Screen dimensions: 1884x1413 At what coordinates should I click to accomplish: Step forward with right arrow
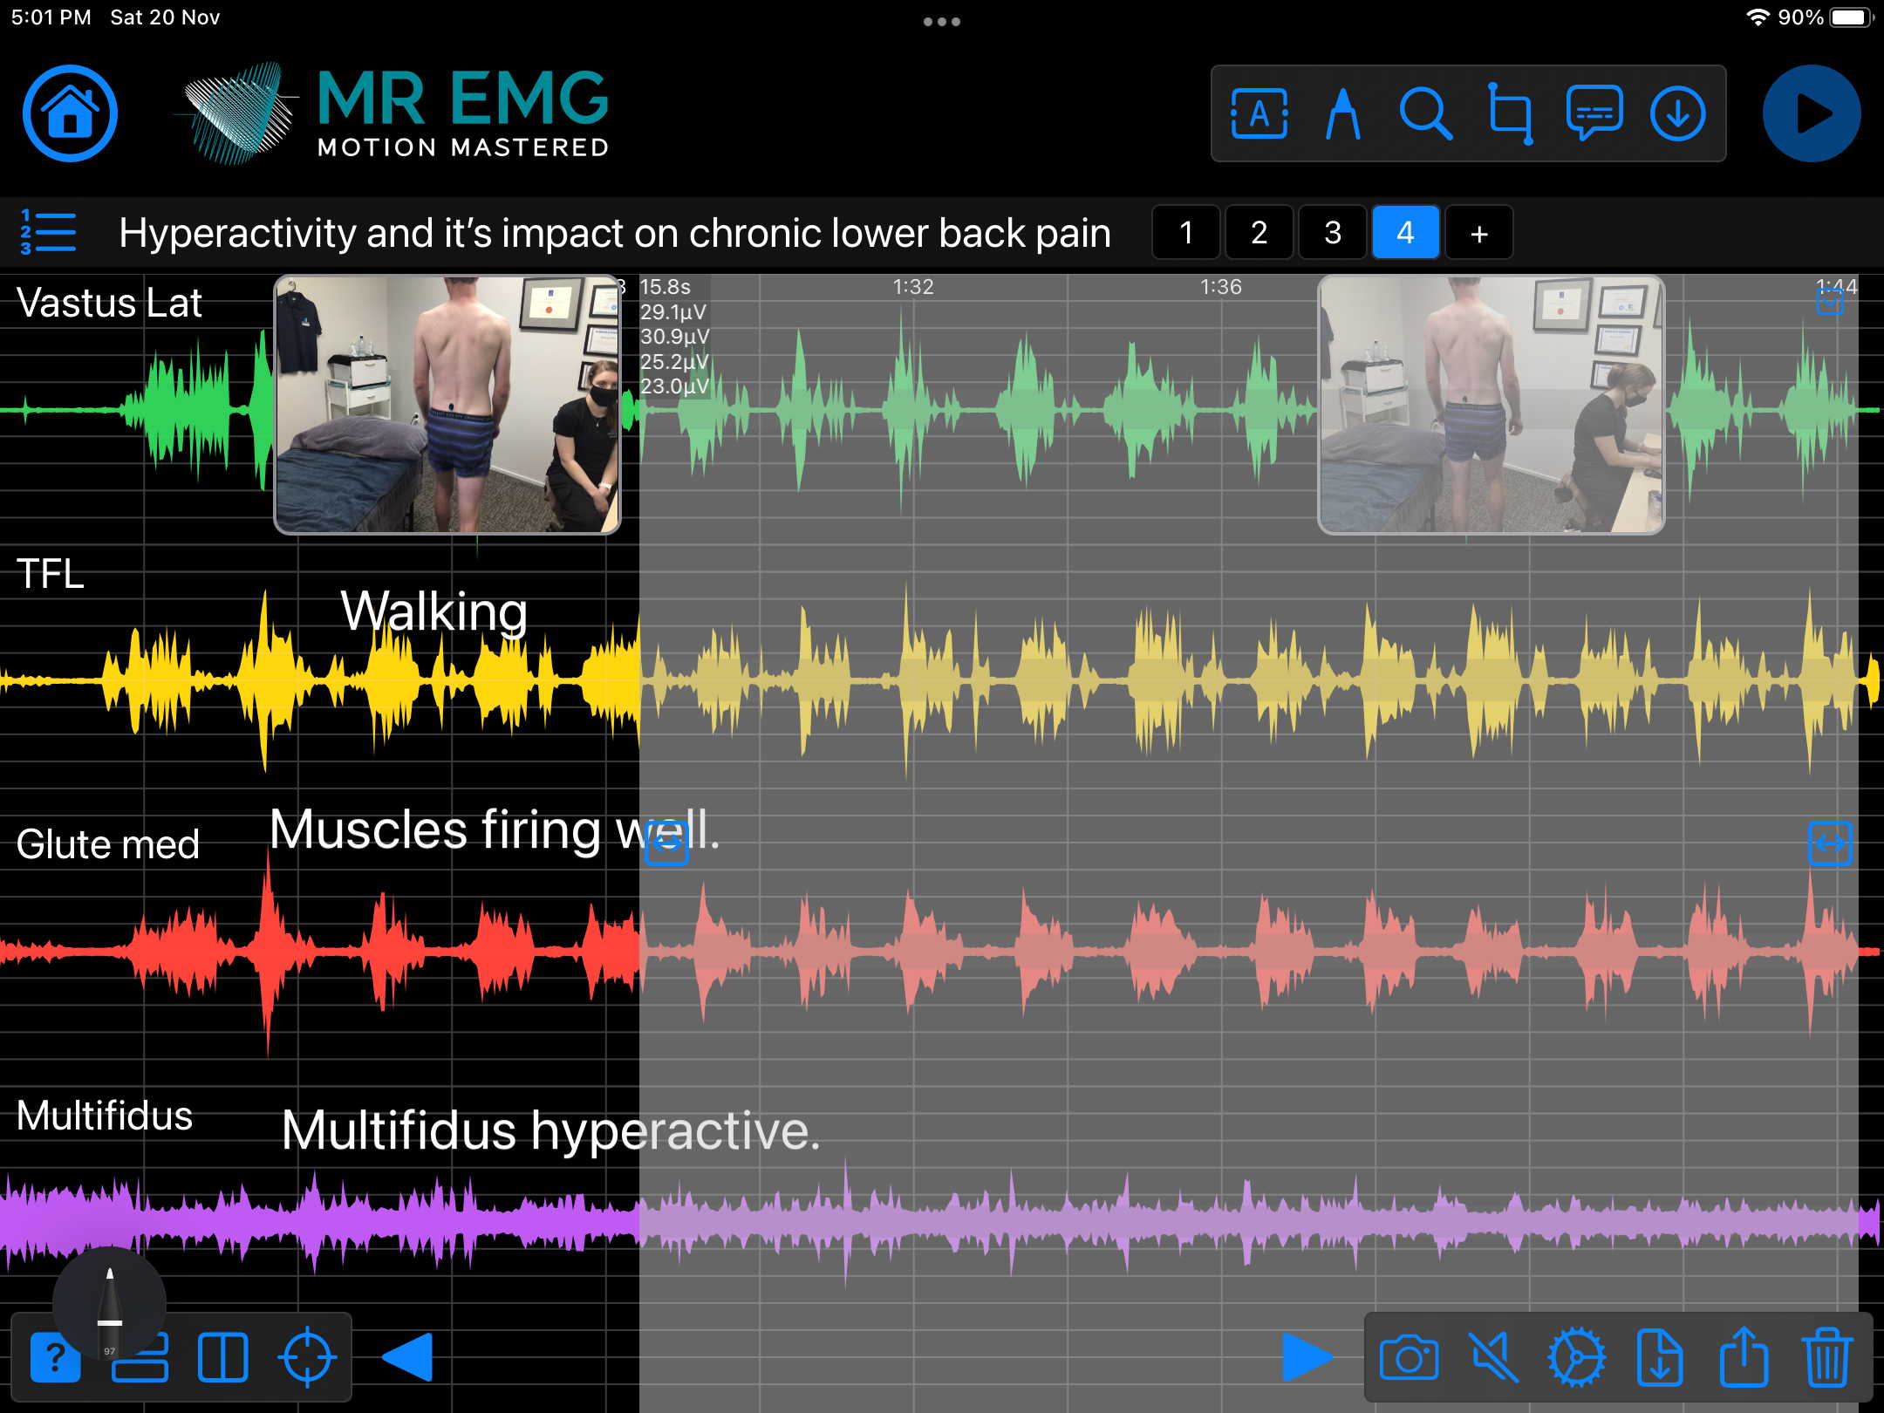tap(1307, 1357)
